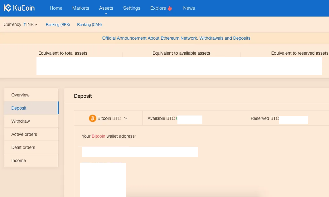This screenshot has height=197, width=329.
Task: Open the Home page
Action: pos(56,8)
